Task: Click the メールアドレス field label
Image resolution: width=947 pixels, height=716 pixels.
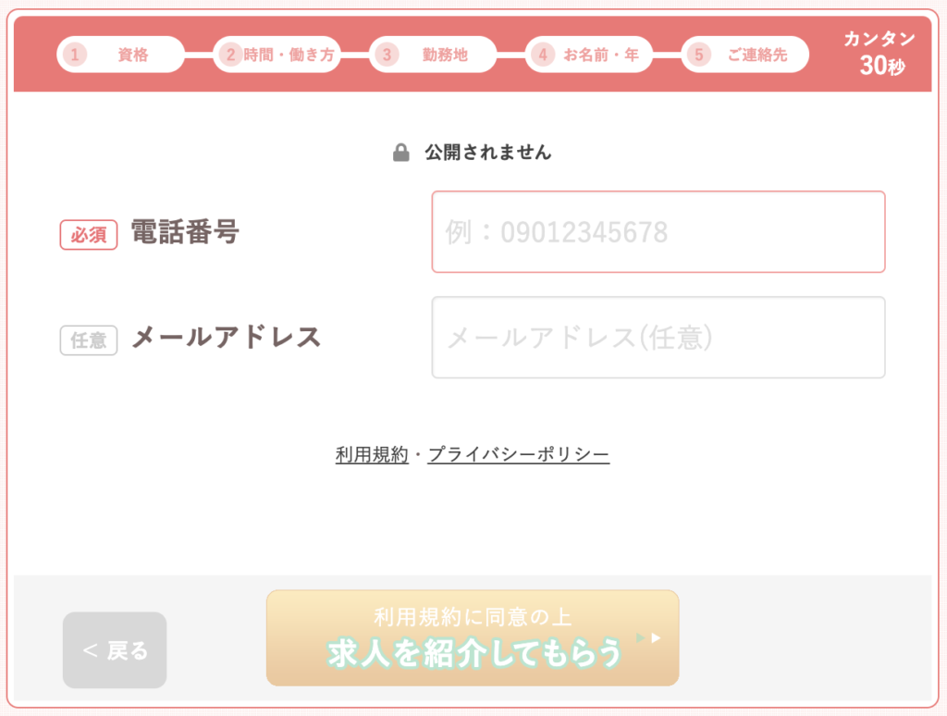Action: click(x=227, y=338)
